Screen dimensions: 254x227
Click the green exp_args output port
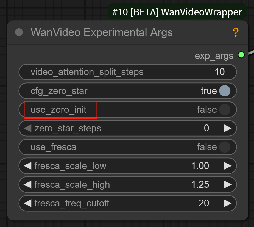coord(241,55)
